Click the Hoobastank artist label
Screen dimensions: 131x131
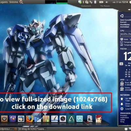[x=86, y=6]
